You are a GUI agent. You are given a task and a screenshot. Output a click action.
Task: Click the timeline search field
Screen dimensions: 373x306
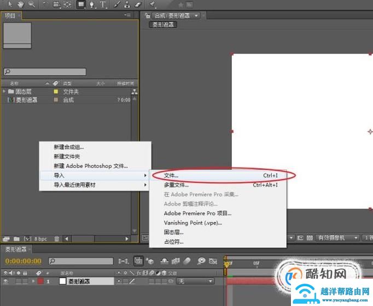[81, 261]
